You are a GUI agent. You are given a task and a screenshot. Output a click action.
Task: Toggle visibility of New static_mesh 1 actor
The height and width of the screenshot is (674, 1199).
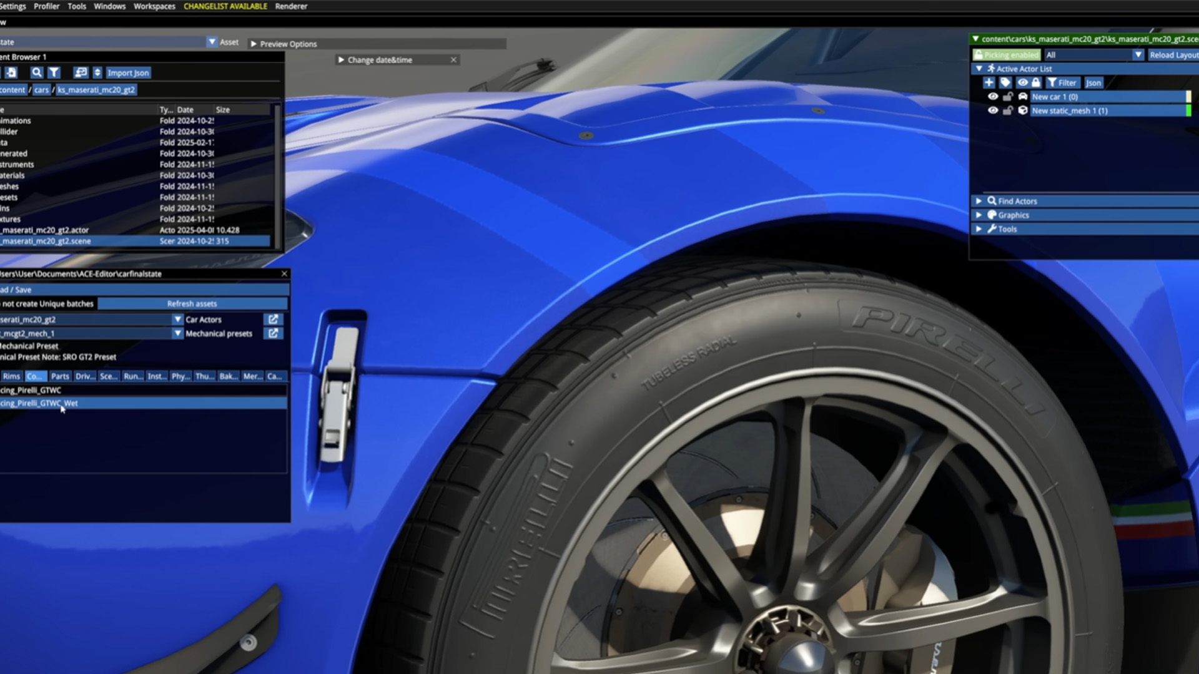[x=993, y=110]
